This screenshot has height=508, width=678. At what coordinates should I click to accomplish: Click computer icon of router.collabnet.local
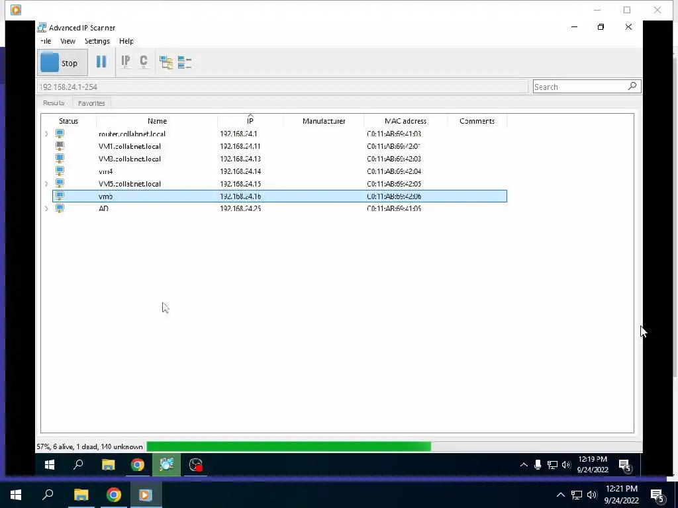[60, 134]
